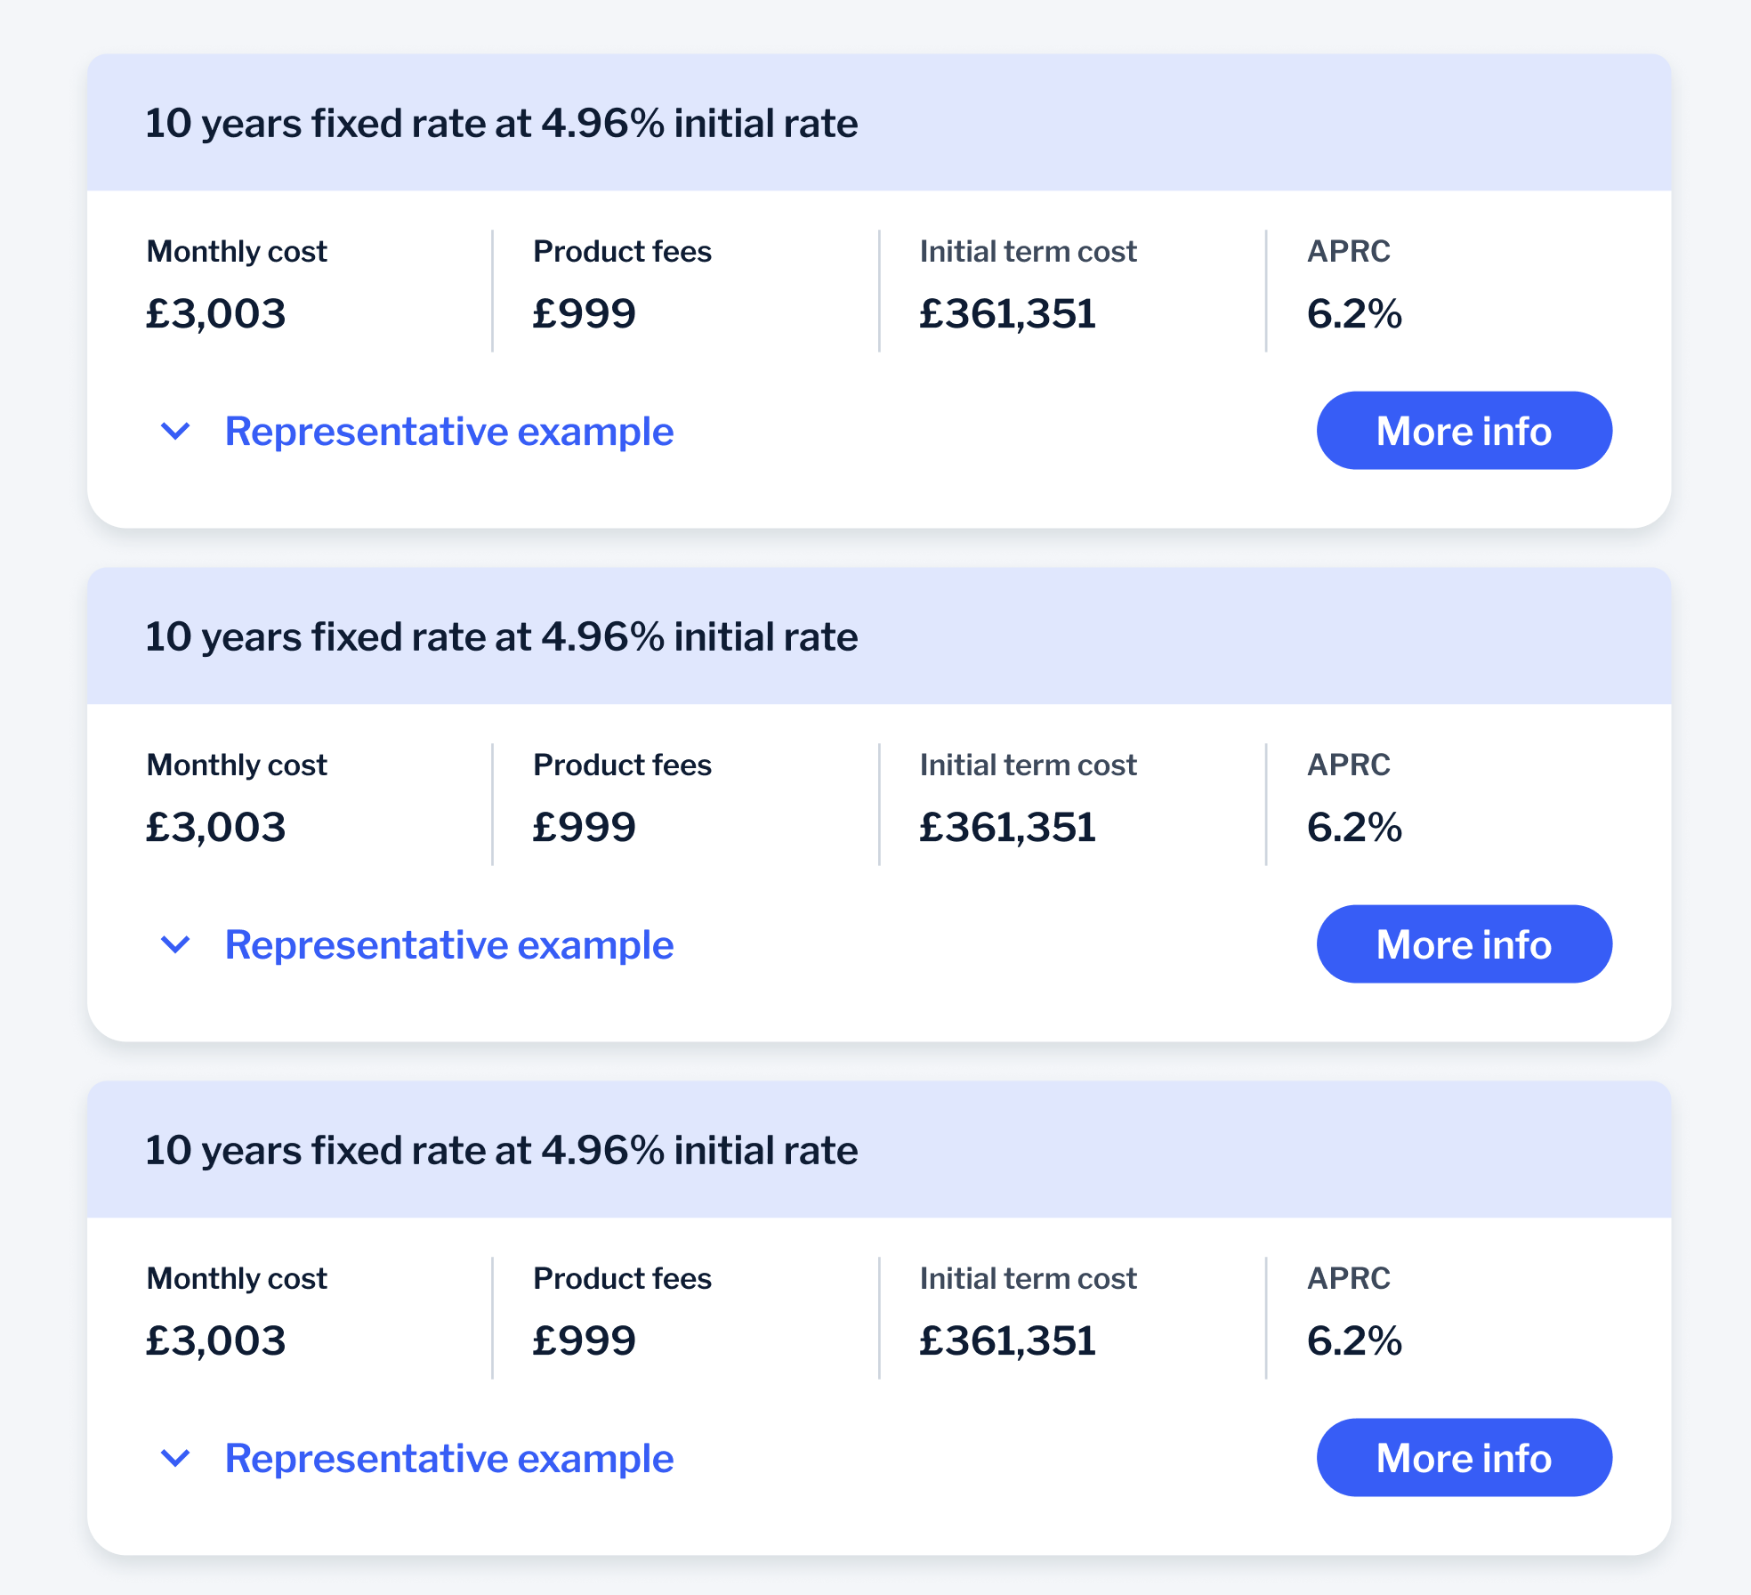Click the Monthly cost label on the middle card
The width and height of the screenshot is (1751, 1595).
(x=236, y=765)
